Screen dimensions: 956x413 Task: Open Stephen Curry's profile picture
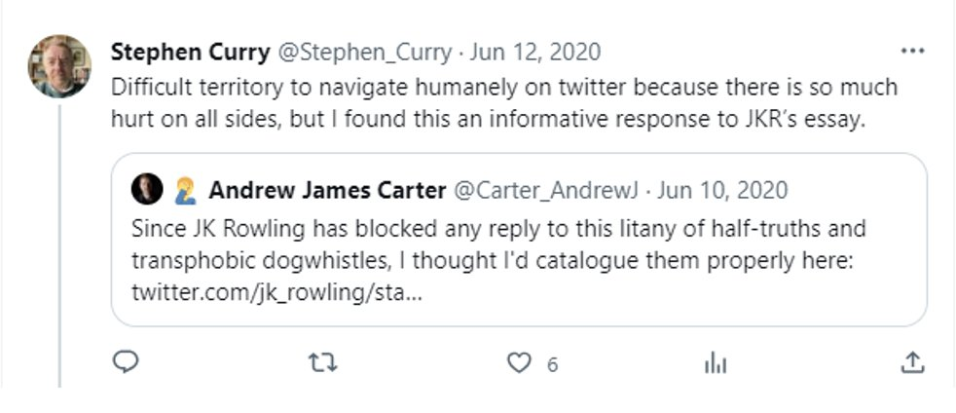pyautogui.click(x=59, y=66)
